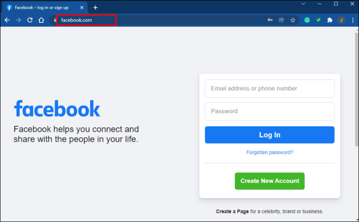
Task: Open profile avatar labeled J
Action: [x=341, y=20]
